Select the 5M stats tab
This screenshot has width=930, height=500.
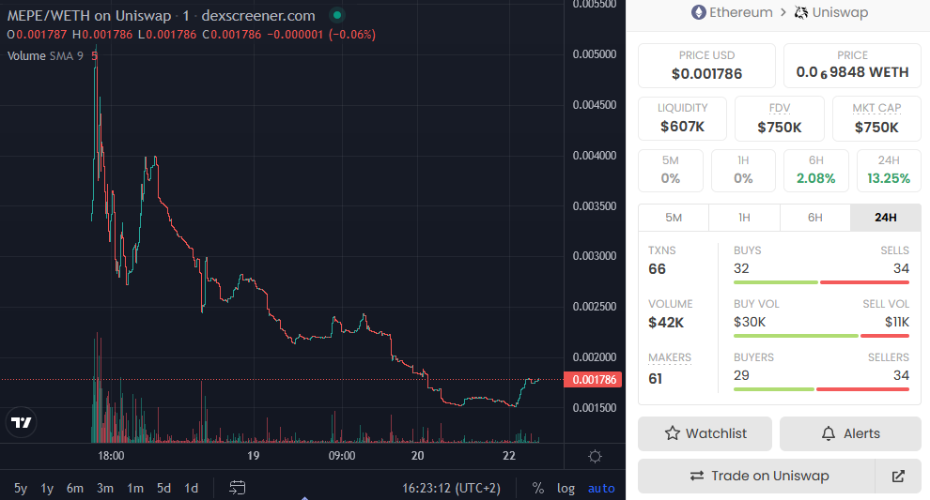[674, 218]
